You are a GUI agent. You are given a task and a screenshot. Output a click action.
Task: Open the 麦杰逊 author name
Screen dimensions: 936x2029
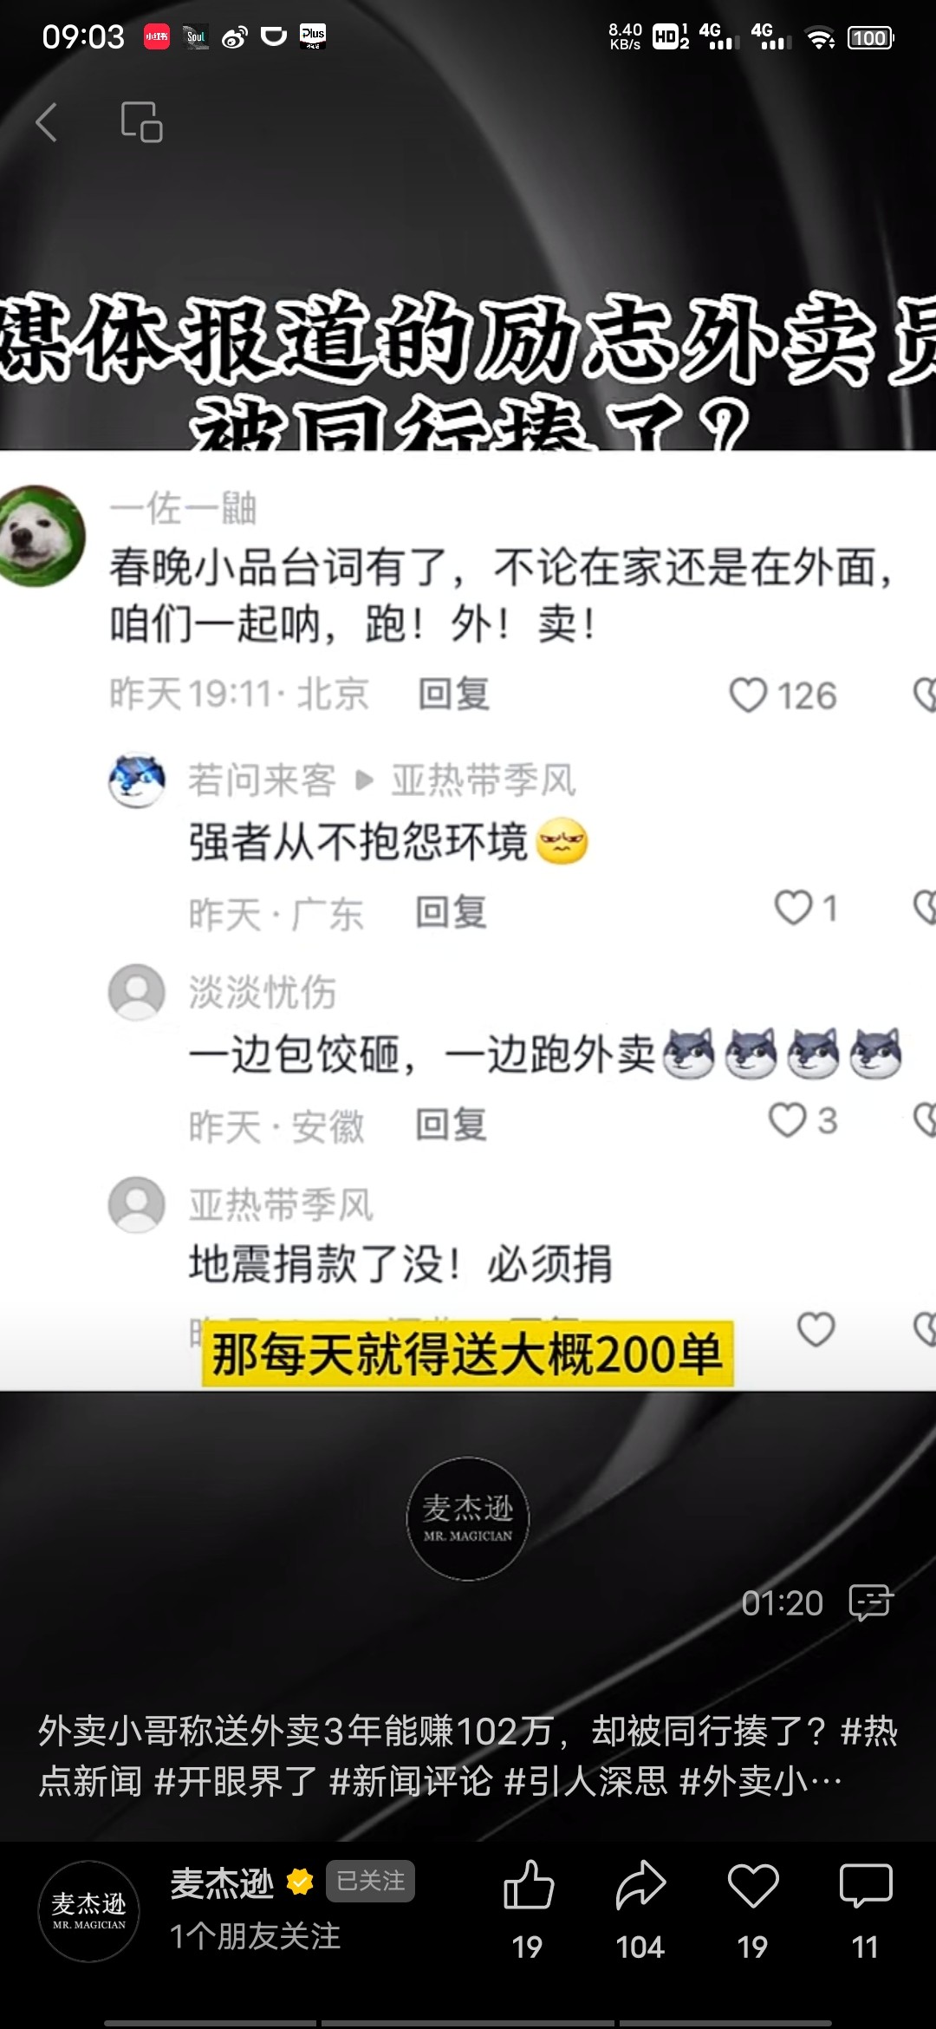tap(222, 1883)
